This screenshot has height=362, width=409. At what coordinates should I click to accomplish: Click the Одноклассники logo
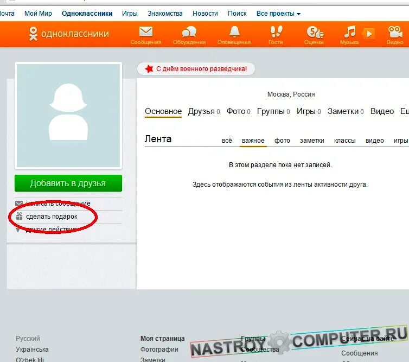tap(68, 34)
